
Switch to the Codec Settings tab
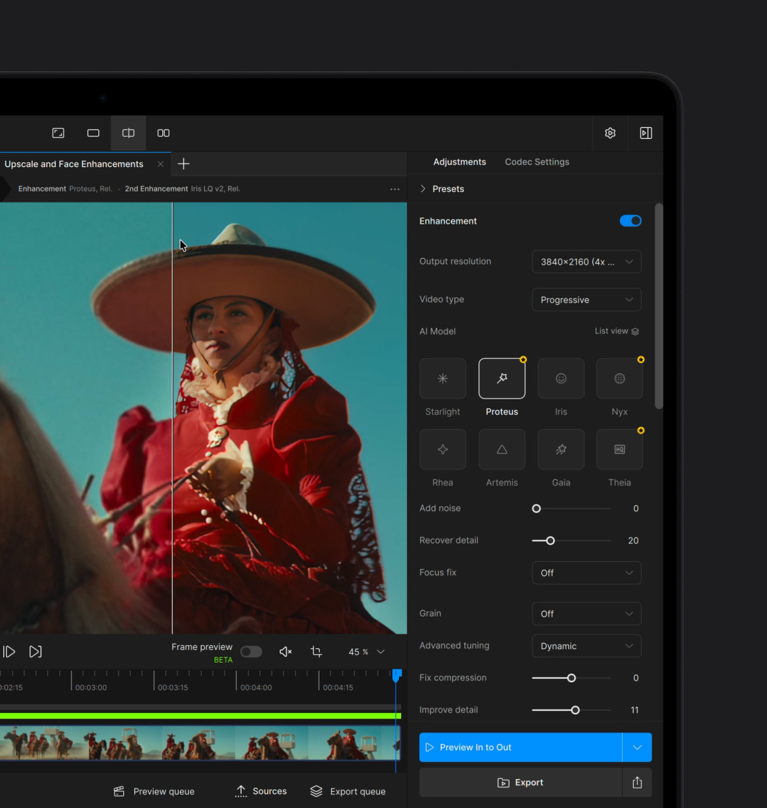pos(536,162)
